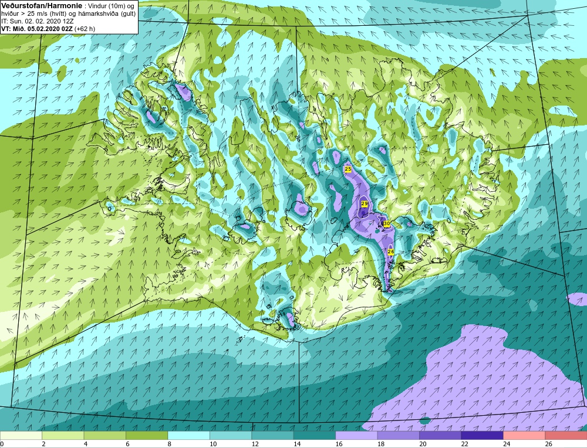Click the yellow gust label 25
Screen dimensions: 587x448
click(x=348, y=169)
